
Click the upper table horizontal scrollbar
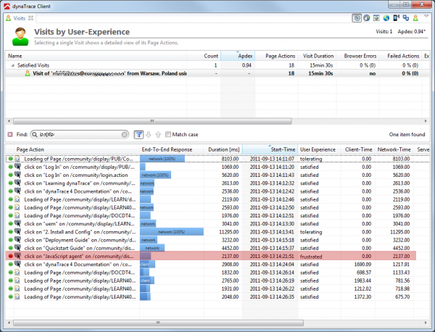tap(152, 121)
